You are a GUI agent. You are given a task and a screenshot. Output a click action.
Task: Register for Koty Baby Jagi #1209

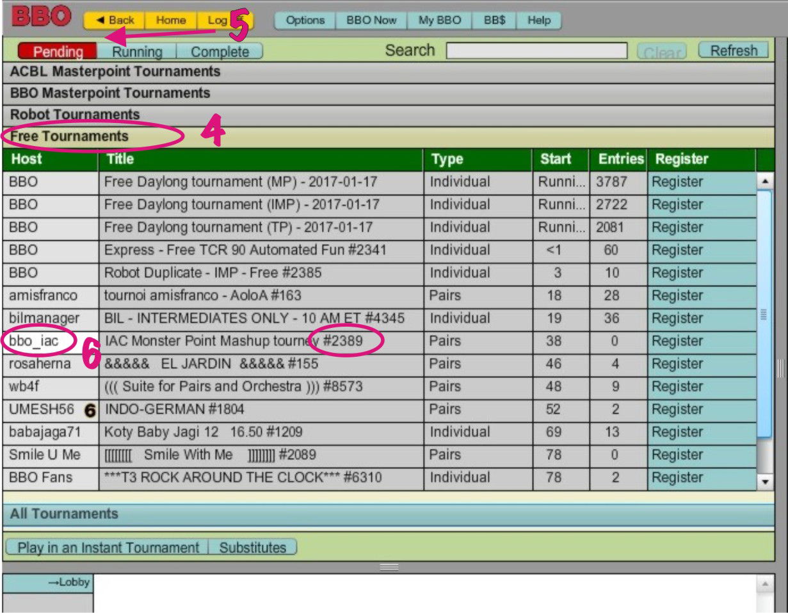click(702, 432)
